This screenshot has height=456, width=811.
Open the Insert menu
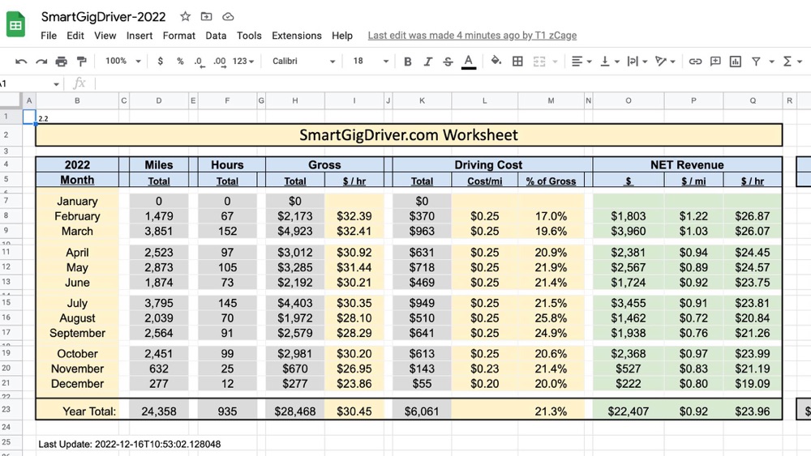coord(139,36)
